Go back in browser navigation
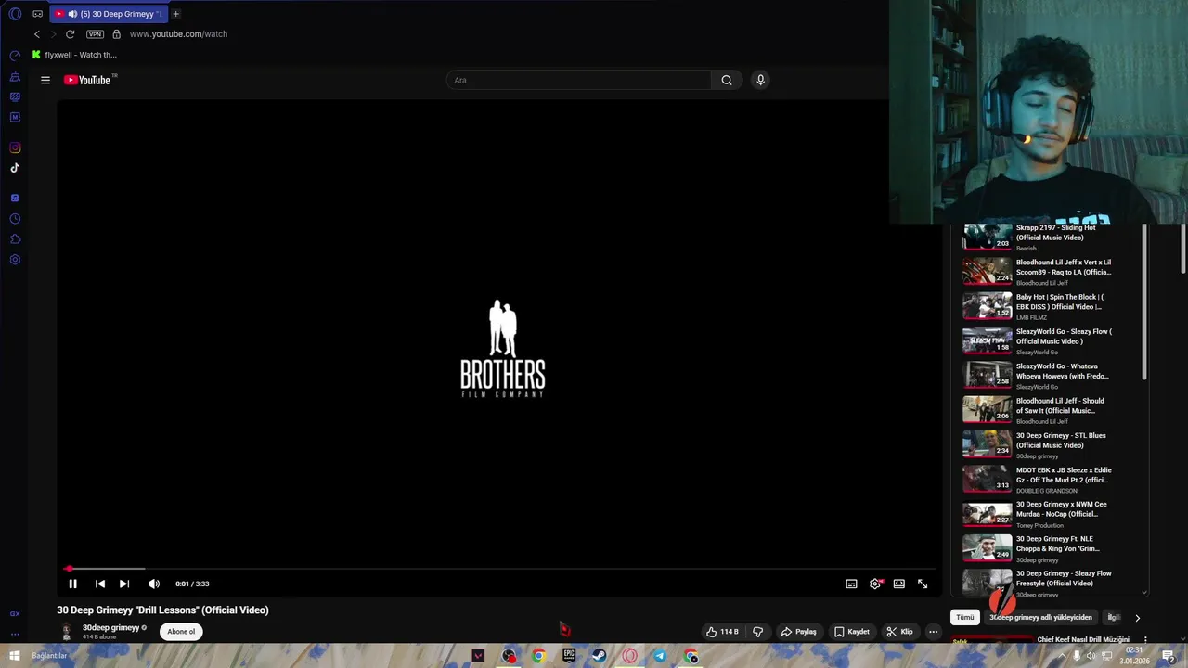The image size is (1188, 668). point(37,34)
